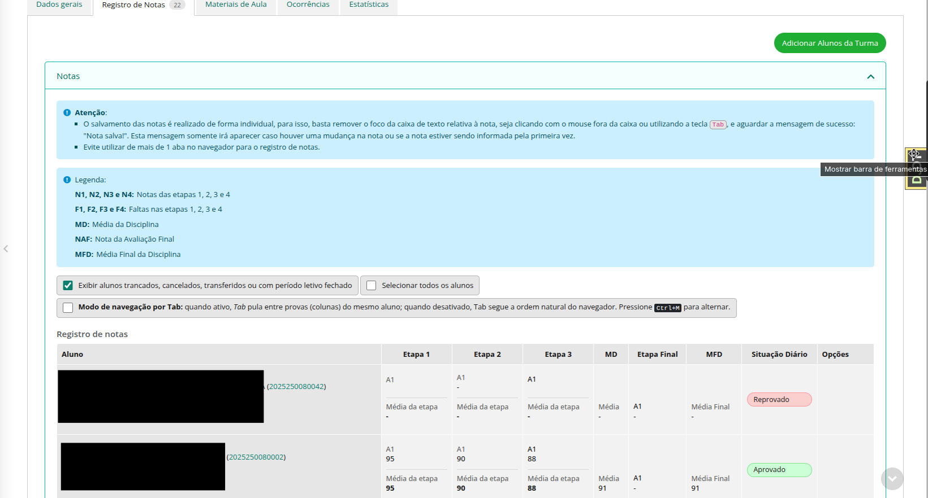Uncheck Exibir alunos trancados checkbox
Viewport: 928px width, 498px height.
tap(68, 286)
